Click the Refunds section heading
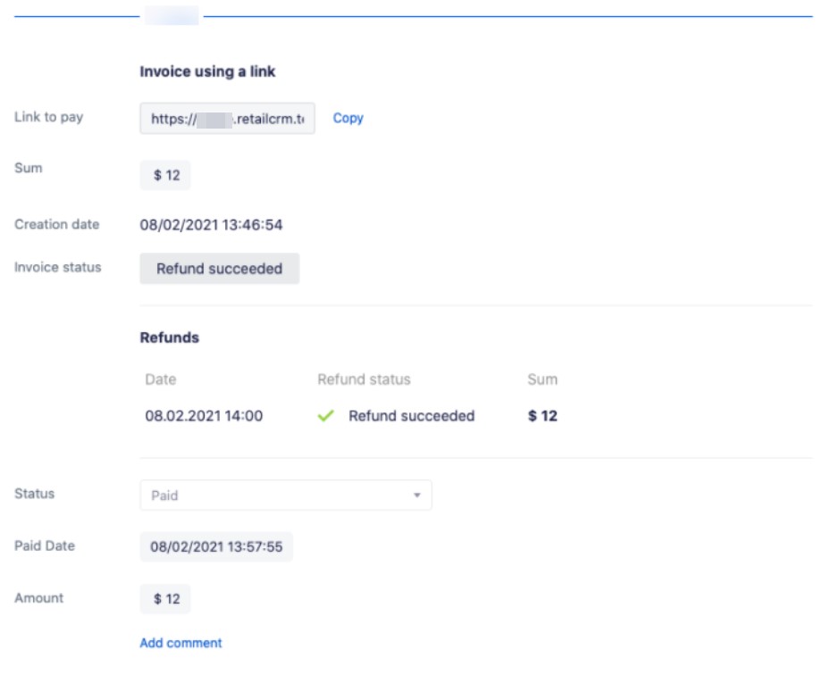 click(x=170, y=337)
